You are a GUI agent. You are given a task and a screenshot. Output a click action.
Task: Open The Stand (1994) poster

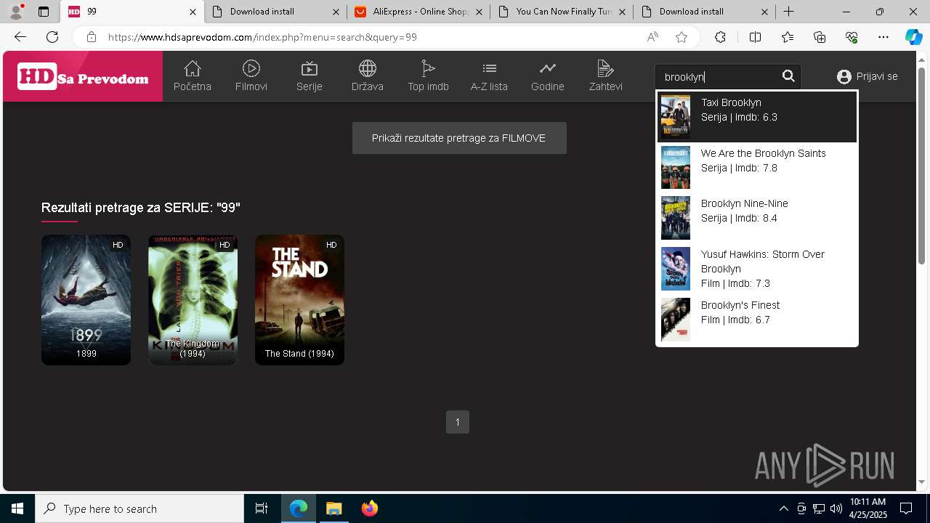(x=299, y=299)
